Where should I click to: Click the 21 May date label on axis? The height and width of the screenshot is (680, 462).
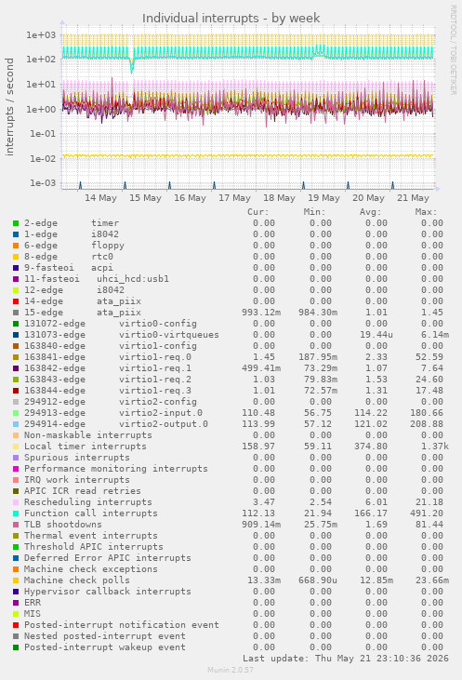413,198
